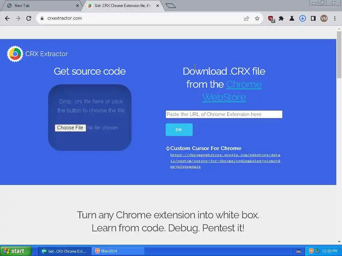Open the Windows start button
Screen dimensions: 342x256
16,251
